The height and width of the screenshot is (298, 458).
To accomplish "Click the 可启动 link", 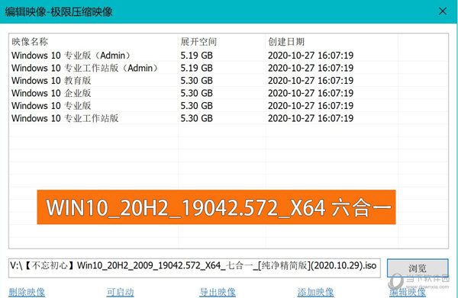I will click(x=120, y=292).
